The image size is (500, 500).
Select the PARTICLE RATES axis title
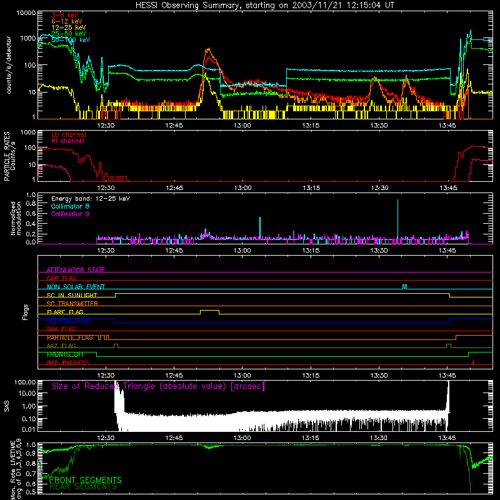[x=7, y=156]
